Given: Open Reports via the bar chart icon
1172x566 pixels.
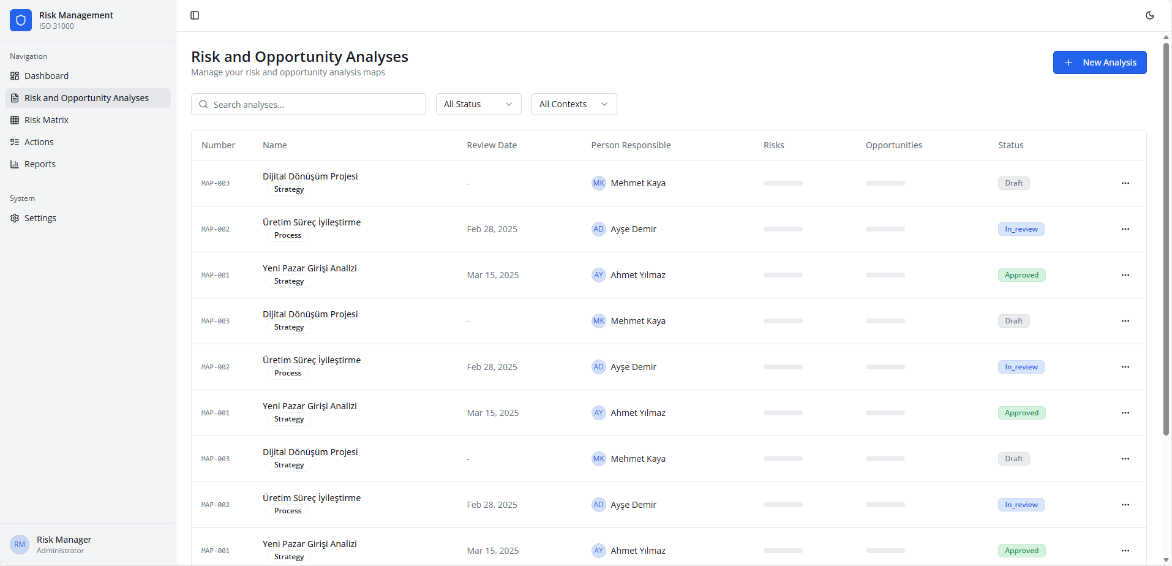Looking at the screenshot, I should [14, 164].
